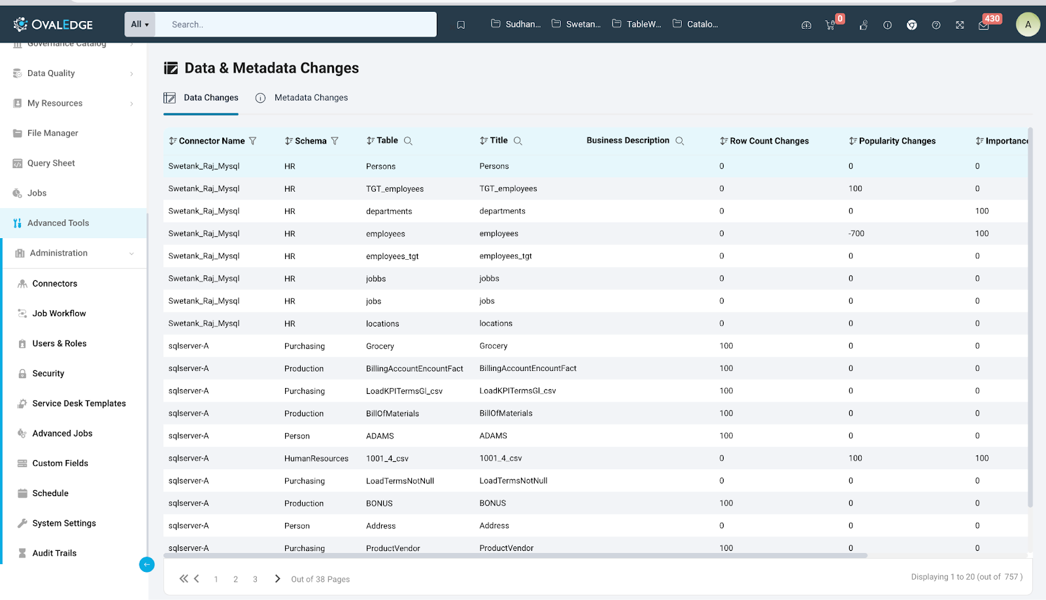Open System Settings in sidebar
The width and height of the screenshot is (1046, 600).
tap(64, 523)
